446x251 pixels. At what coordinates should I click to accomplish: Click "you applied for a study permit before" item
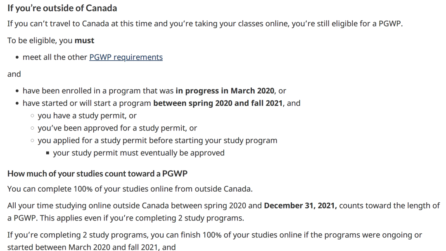tap(157, 140)
